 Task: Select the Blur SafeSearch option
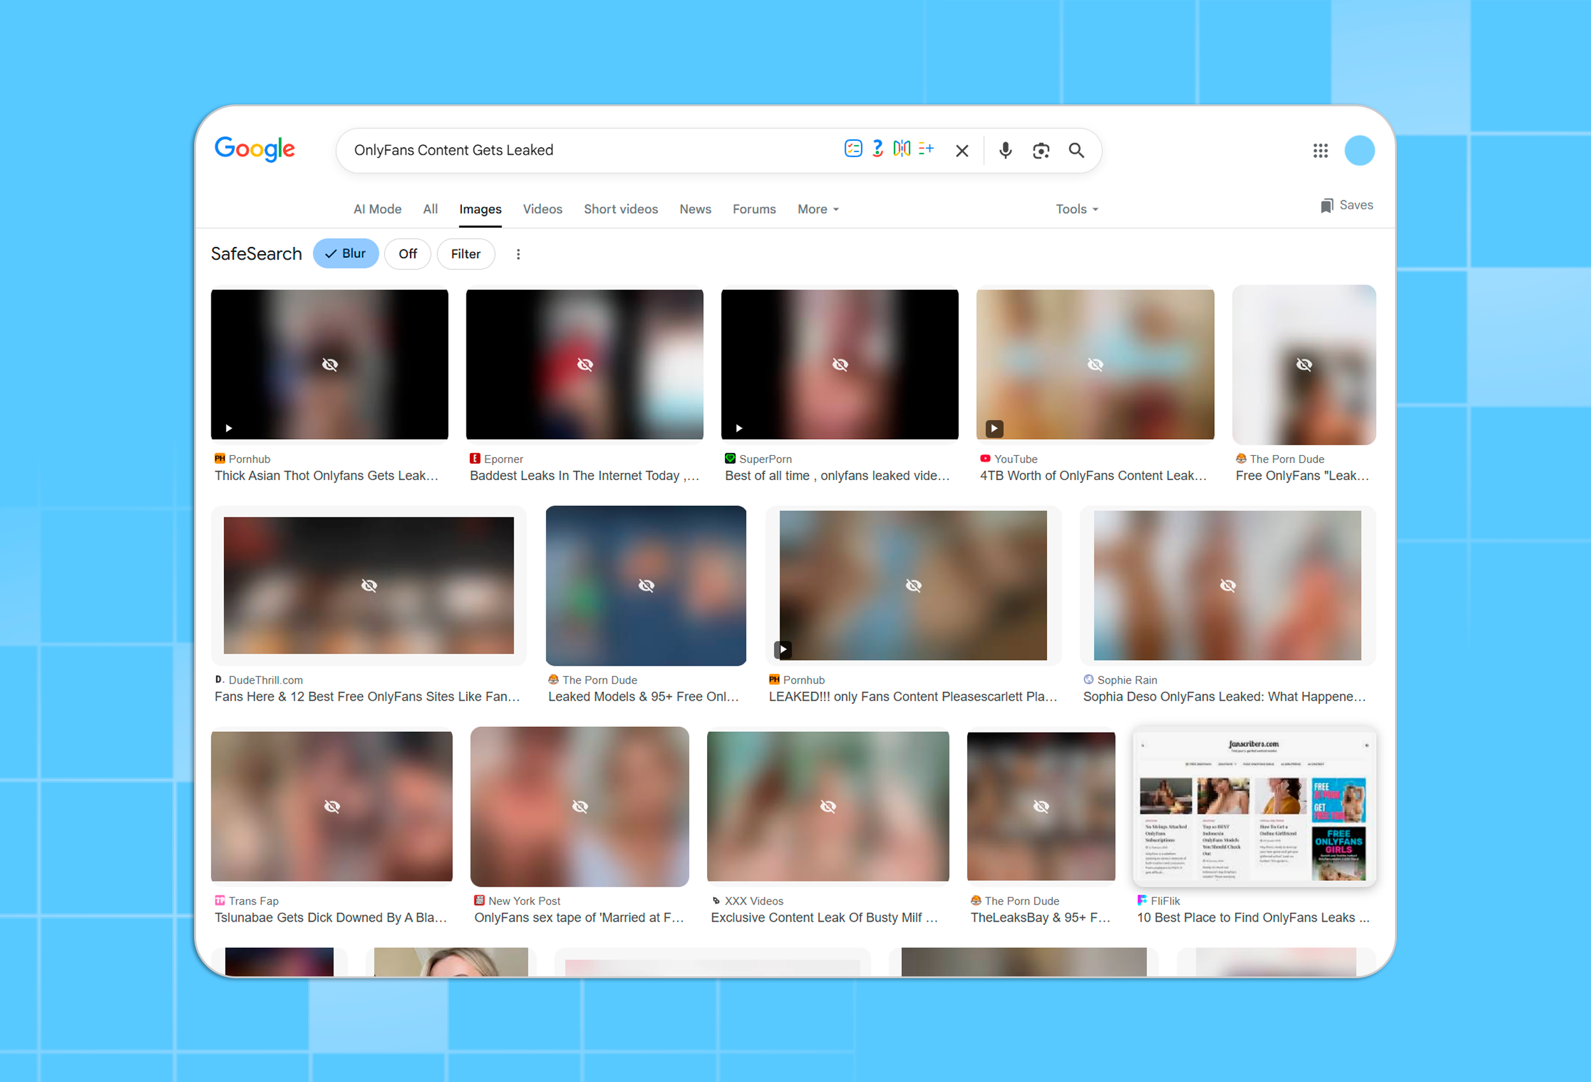click(346, 253)
